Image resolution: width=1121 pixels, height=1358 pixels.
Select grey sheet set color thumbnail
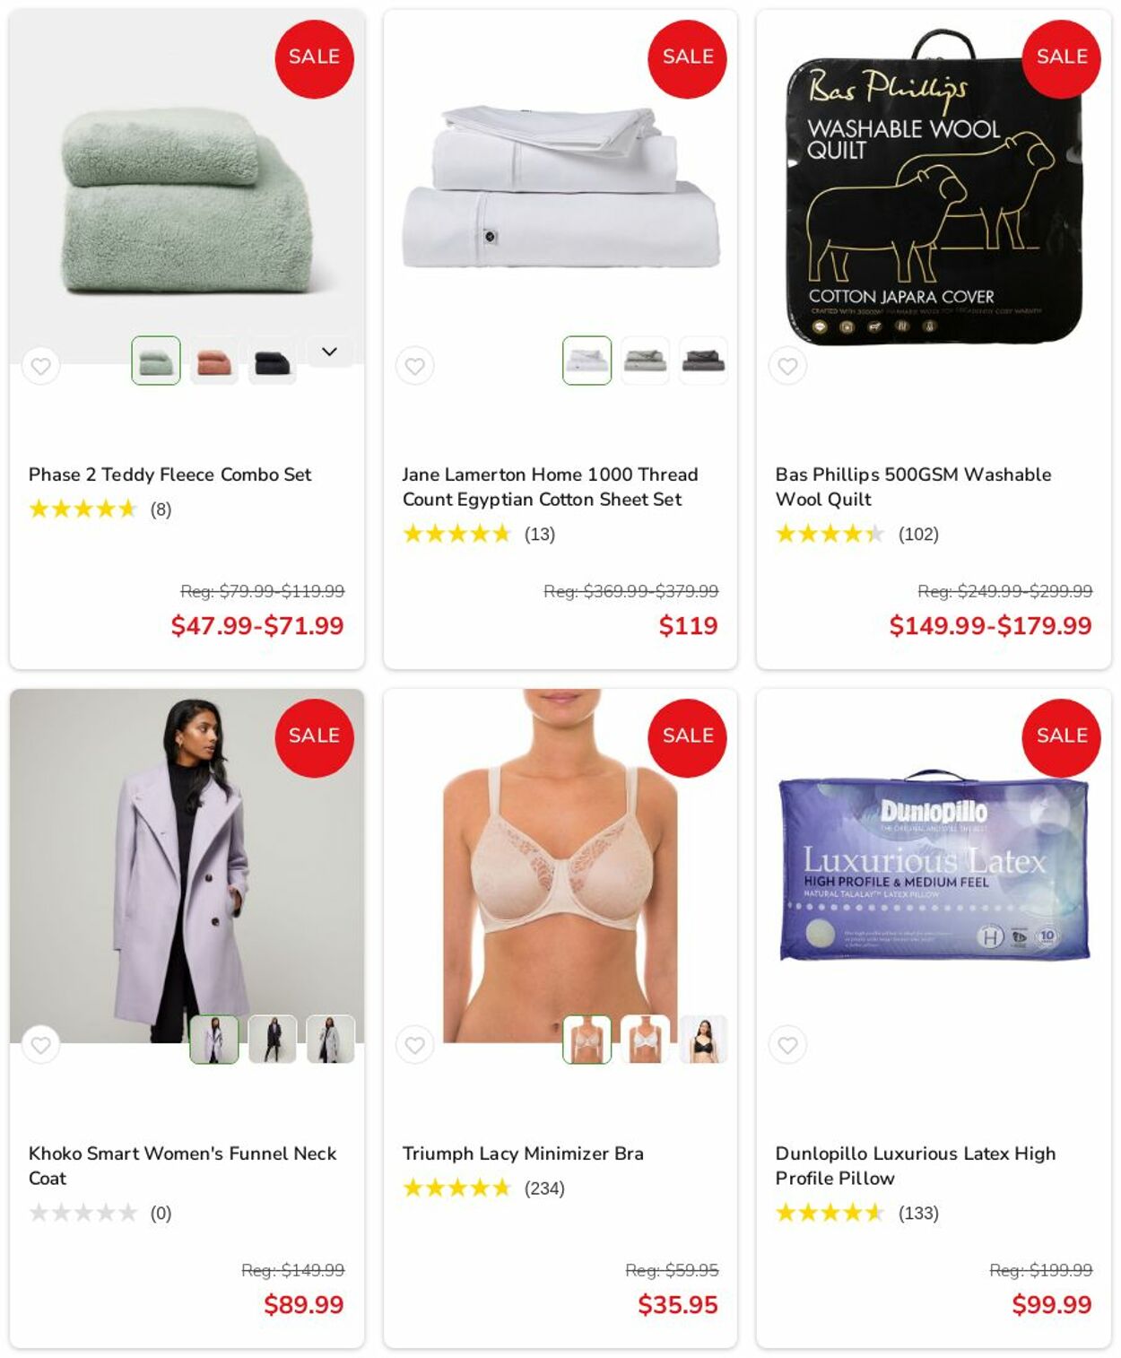645,361
